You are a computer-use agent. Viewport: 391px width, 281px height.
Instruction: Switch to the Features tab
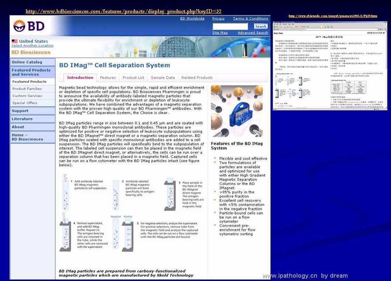pyautogui.click(x=108, y=78)
